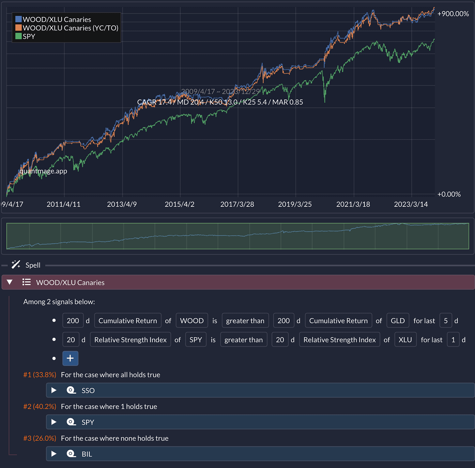Open the greater than comparator in WOOD row
The image size is (475, 468).
click(x=245, y=321)
